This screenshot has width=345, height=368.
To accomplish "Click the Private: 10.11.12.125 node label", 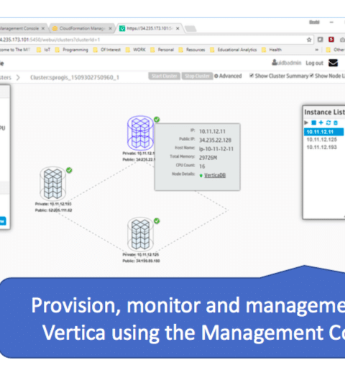I will click(141, 254).
